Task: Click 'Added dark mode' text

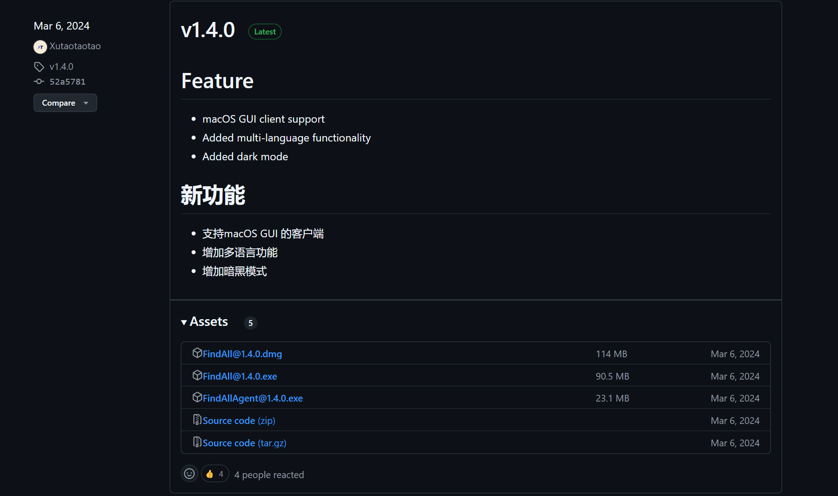Action: coord(245,157)
